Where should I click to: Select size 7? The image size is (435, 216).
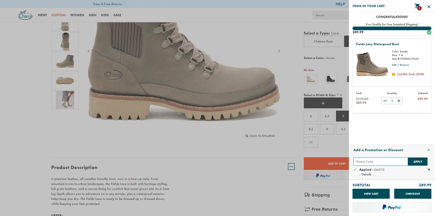(x=342, y=116)
